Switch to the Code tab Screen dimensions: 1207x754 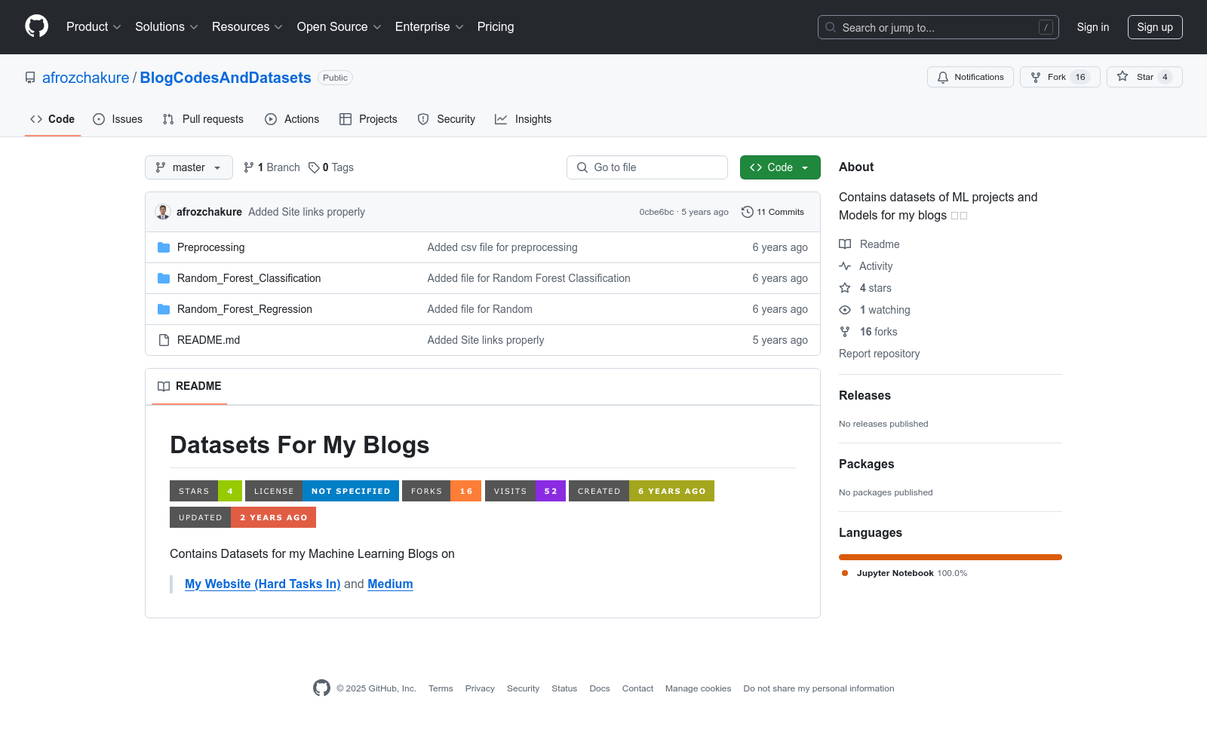coord(53,119)
